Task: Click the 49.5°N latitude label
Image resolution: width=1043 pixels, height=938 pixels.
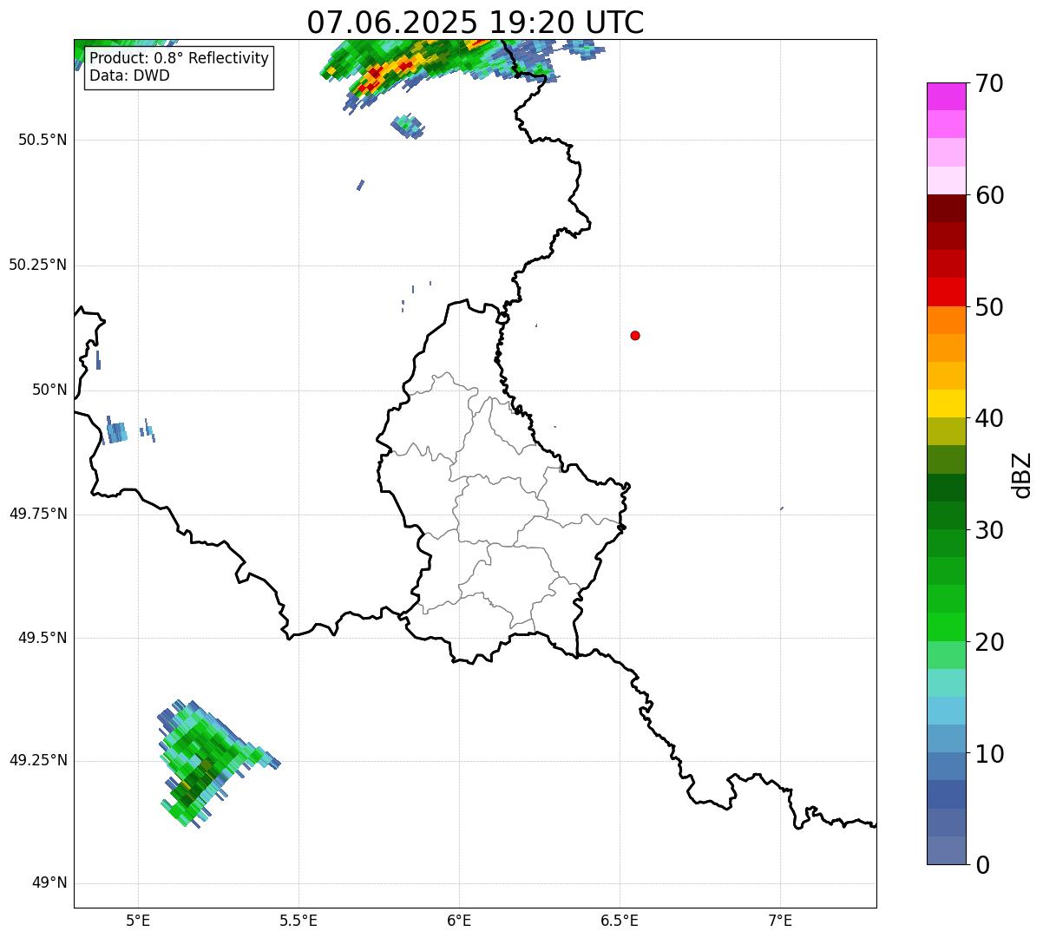Action: pyautogui.click(x=42, y=638)
